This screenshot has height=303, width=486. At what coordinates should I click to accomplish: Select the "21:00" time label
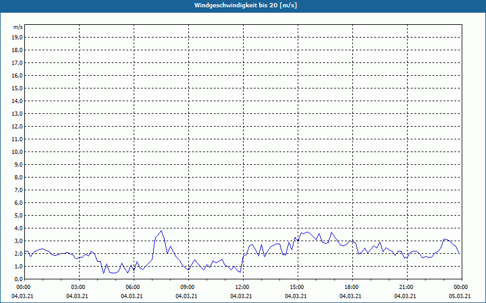[407, 287]
